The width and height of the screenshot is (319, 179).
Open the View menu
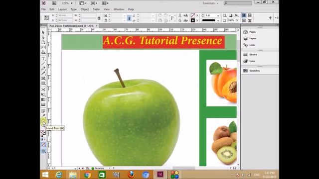(x=107, y=9)
